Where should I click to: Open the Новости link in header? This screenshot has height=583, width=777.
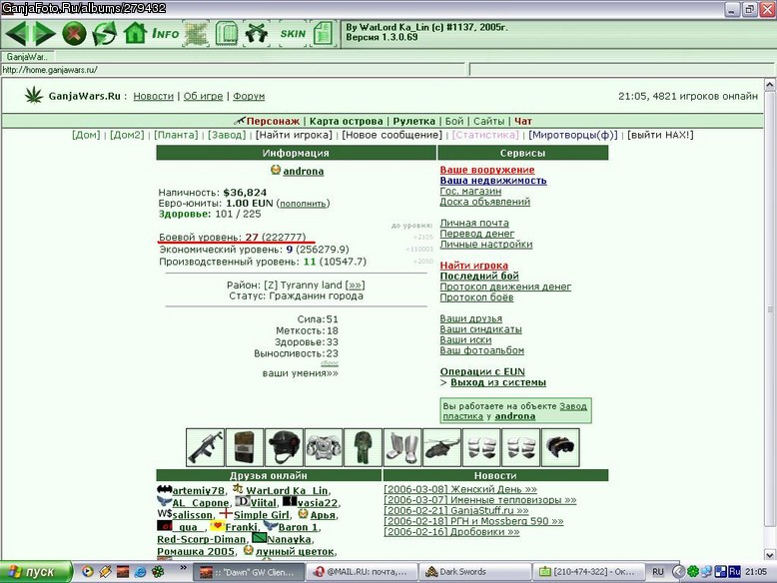[x=153, y=96]
